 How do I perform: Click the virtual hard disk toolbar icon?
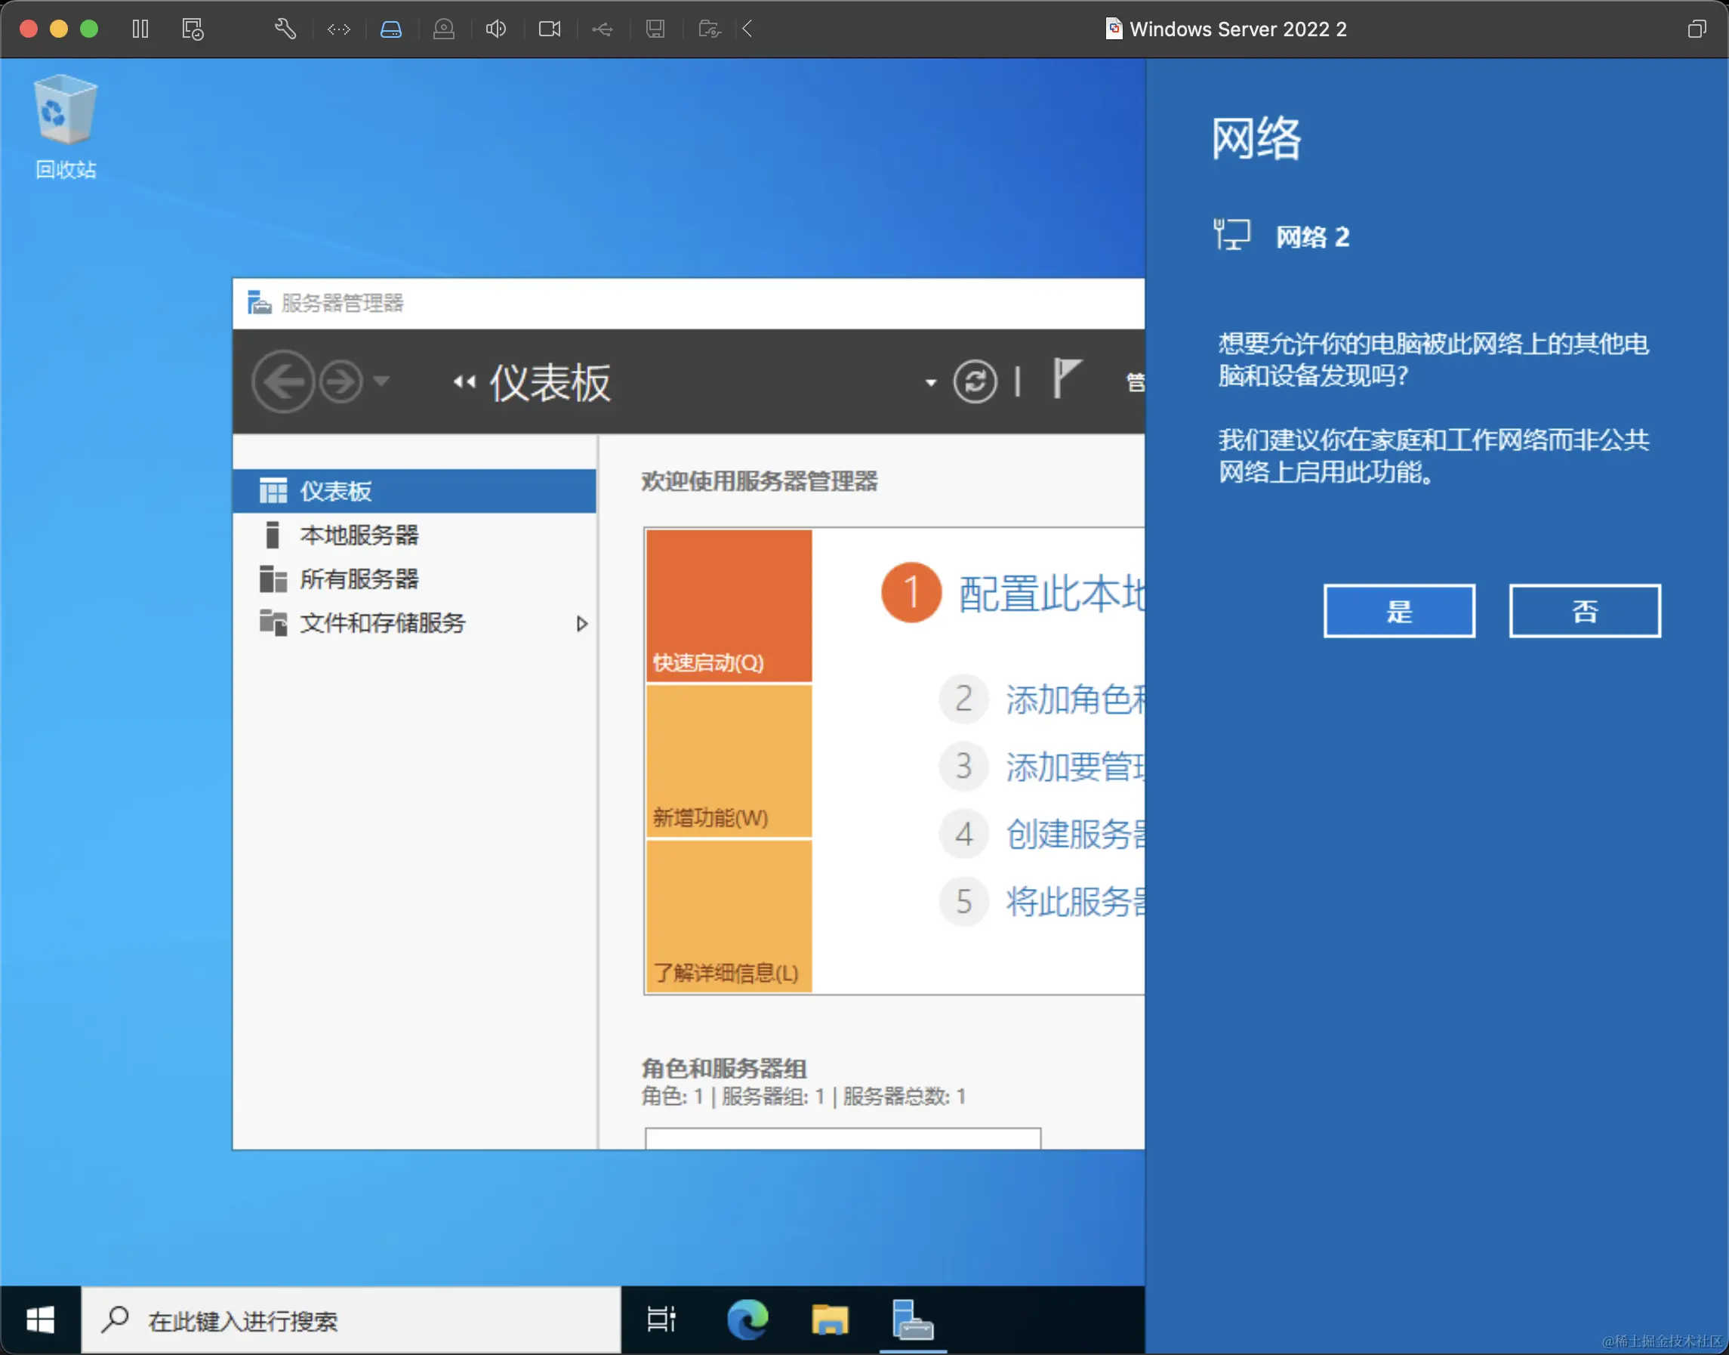coord(391,29)
